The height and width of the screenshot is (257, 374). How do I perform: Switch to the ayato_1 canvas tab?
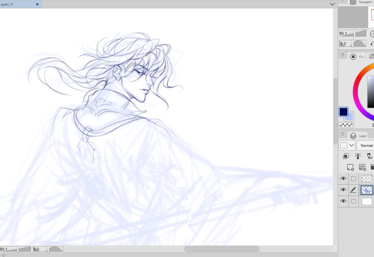coord(21,4)
